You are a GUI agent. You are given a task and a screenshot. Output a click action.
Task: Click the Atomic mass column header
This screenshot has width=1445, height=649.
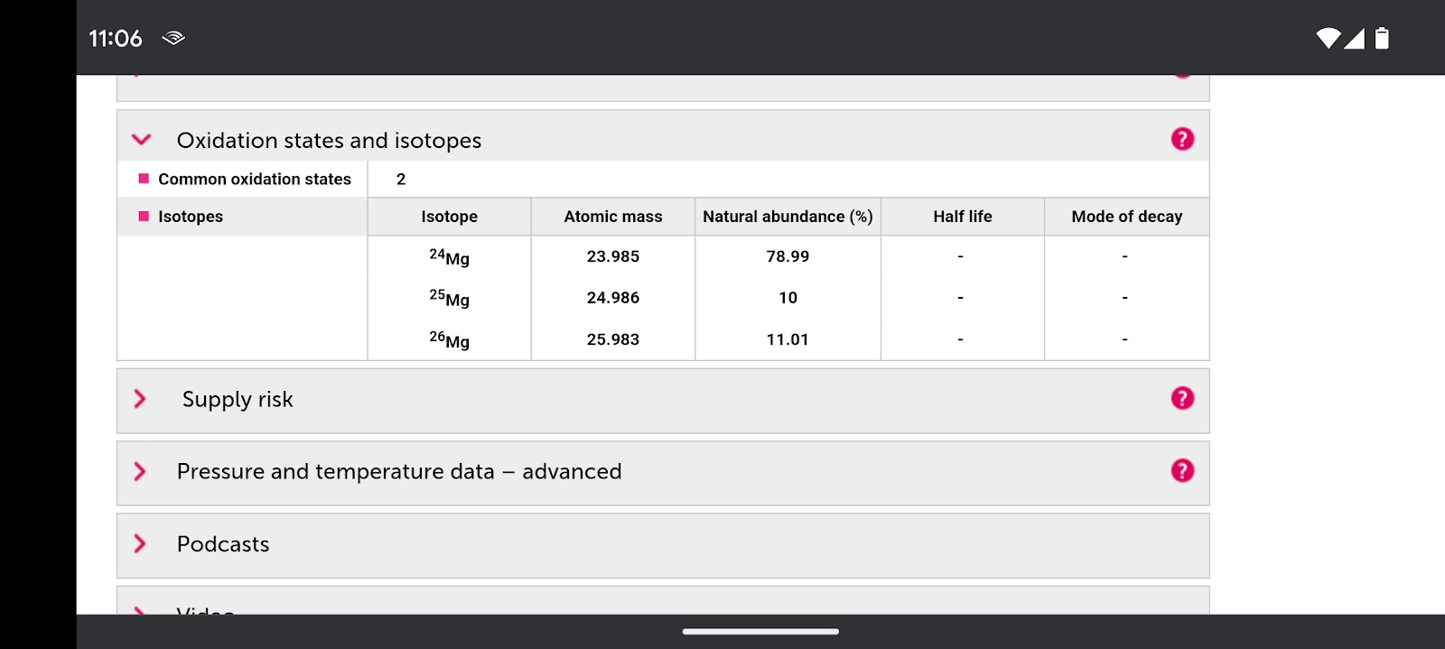(612, 217)
